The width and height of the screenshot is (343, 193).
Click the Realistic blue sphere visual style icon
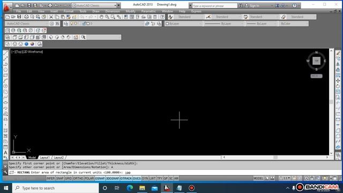click(26, 44)
